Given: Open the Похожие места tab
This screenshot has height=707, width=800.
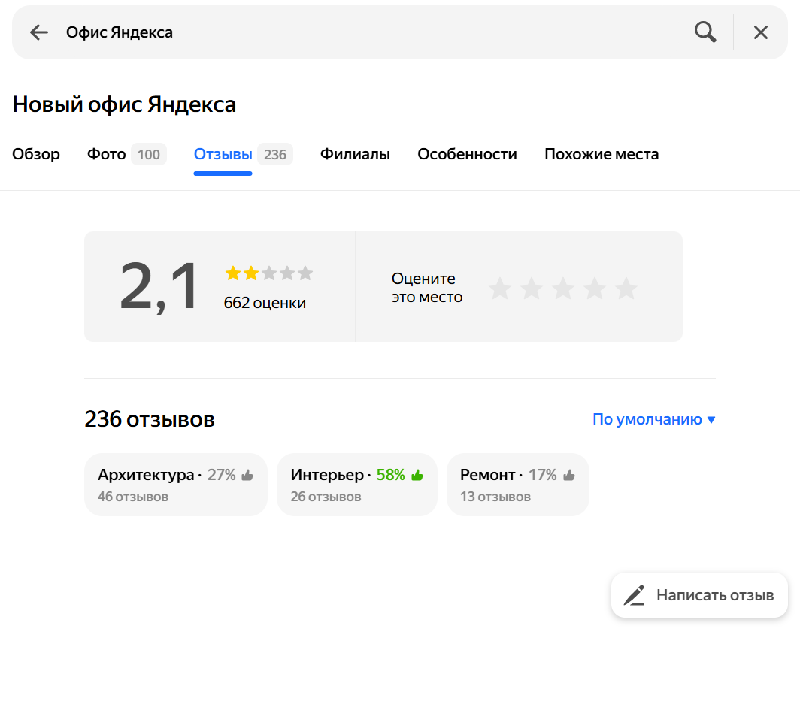Looking at the screenshot, I should 602,154.
